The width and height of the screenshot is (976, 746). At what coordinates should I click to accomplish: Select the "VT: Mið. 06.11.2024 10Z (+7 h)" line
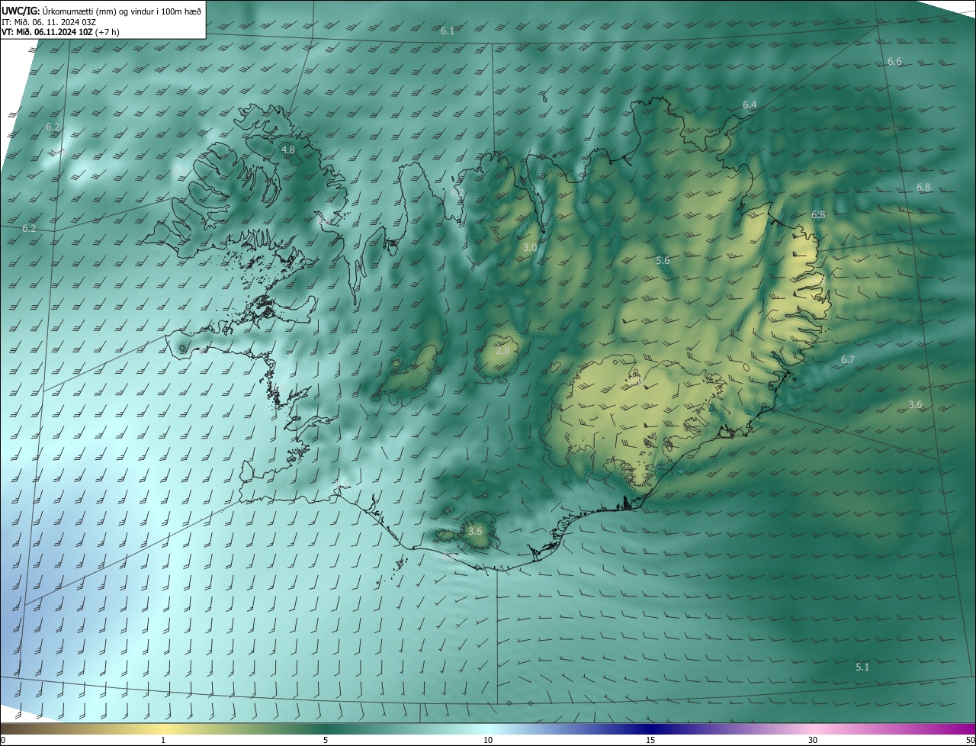(x=60, y=32)
